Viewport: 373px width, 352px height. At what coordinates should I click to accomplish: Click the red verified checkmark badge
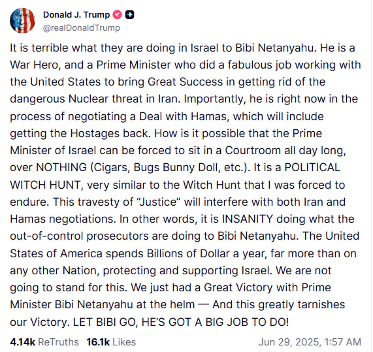[x=117, y=15]
